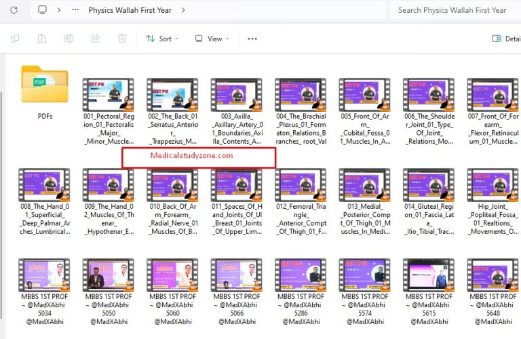The width and height of the screenshot is (521, 339).
Task: Click the Rename icon in toolbar
Action: [x=69, y=39]
